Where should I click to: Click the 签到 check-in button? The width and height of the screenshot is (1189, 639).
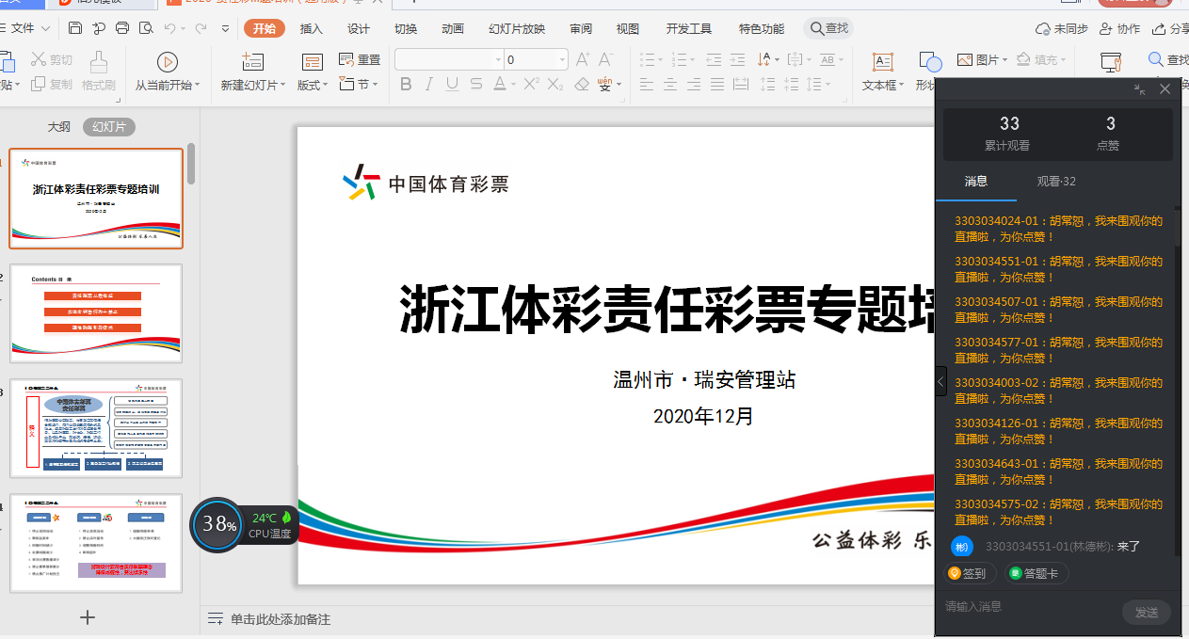(x=968, y=573)
